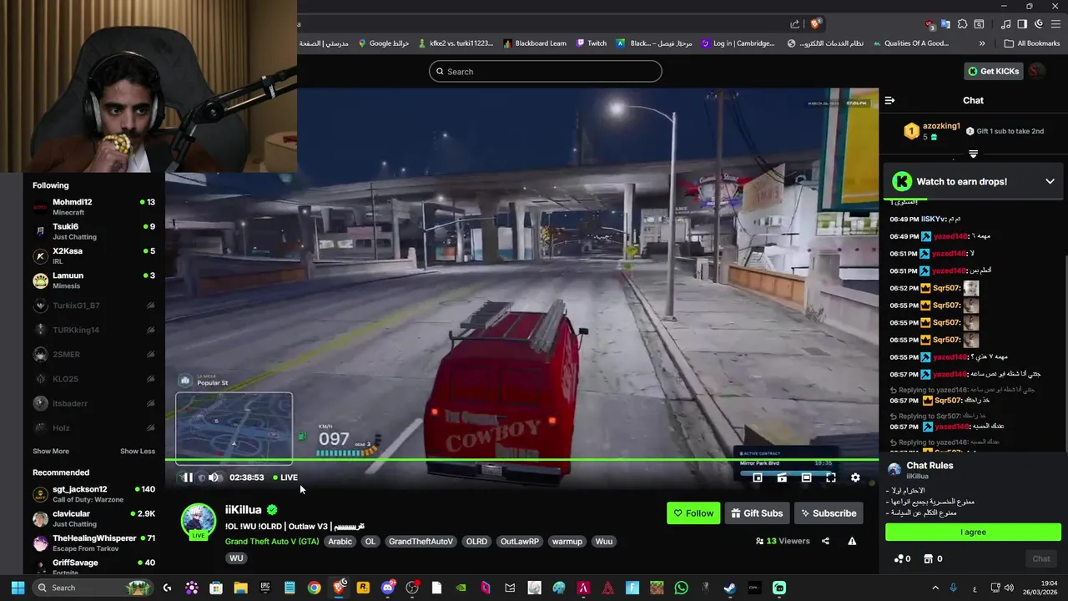This screenshot has height=601, width=1068.
Task: Open Tsuki6 channel in Following
Action: tap(93, 231)
